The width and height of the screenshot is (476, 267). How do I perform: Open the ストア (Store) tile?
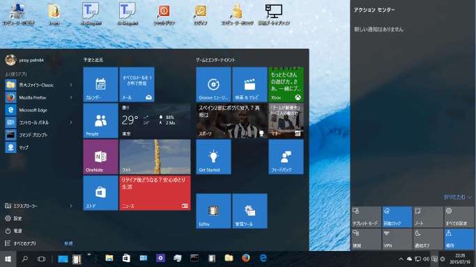(x=100, y=193)
